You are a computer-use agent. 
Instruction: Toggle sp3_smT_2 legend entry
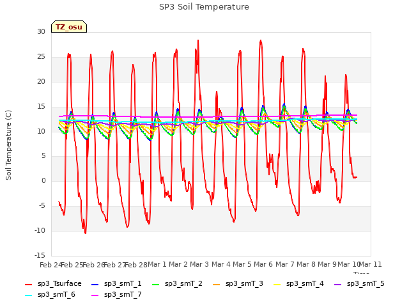pos(177,283)
